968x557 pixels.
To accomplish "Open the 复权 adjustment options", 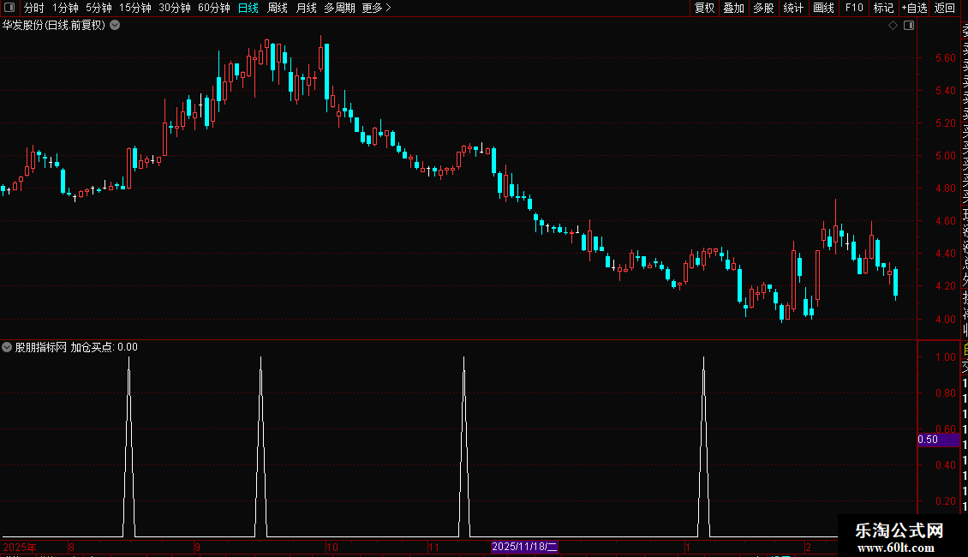I will (704, 8).
